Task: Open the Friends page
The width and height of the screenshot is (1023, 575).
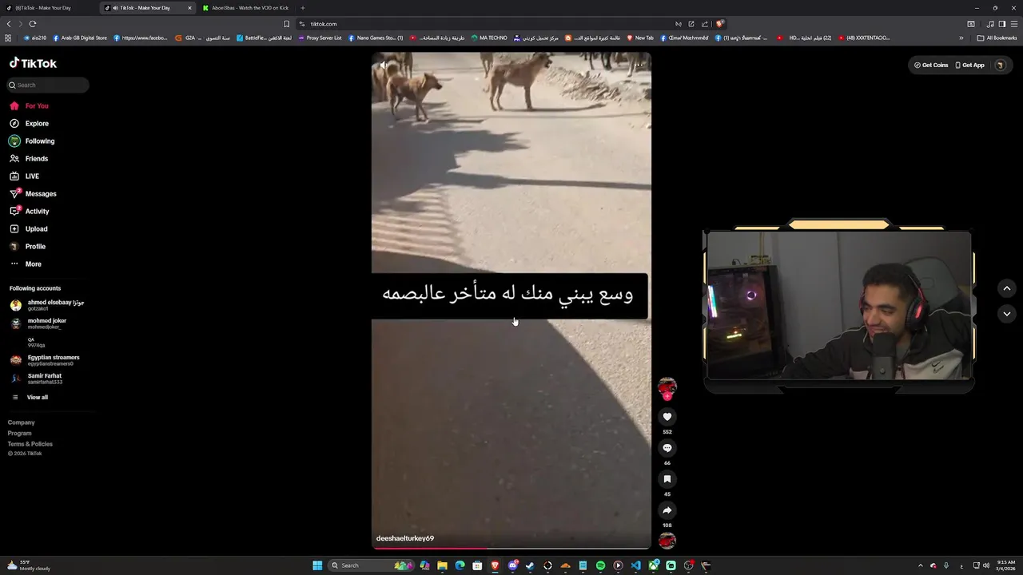Action: pos(29,158)
